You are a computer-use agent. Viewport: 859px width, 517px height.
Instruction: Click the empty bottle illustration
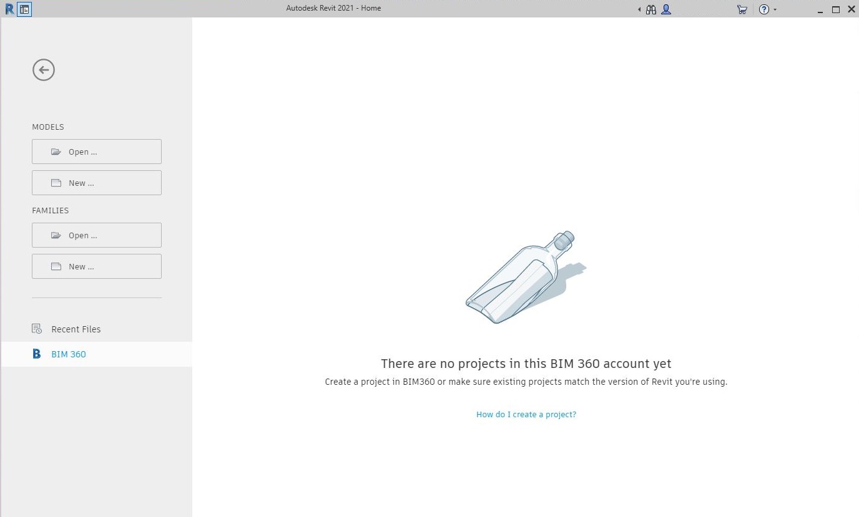(x=524, y=278)
